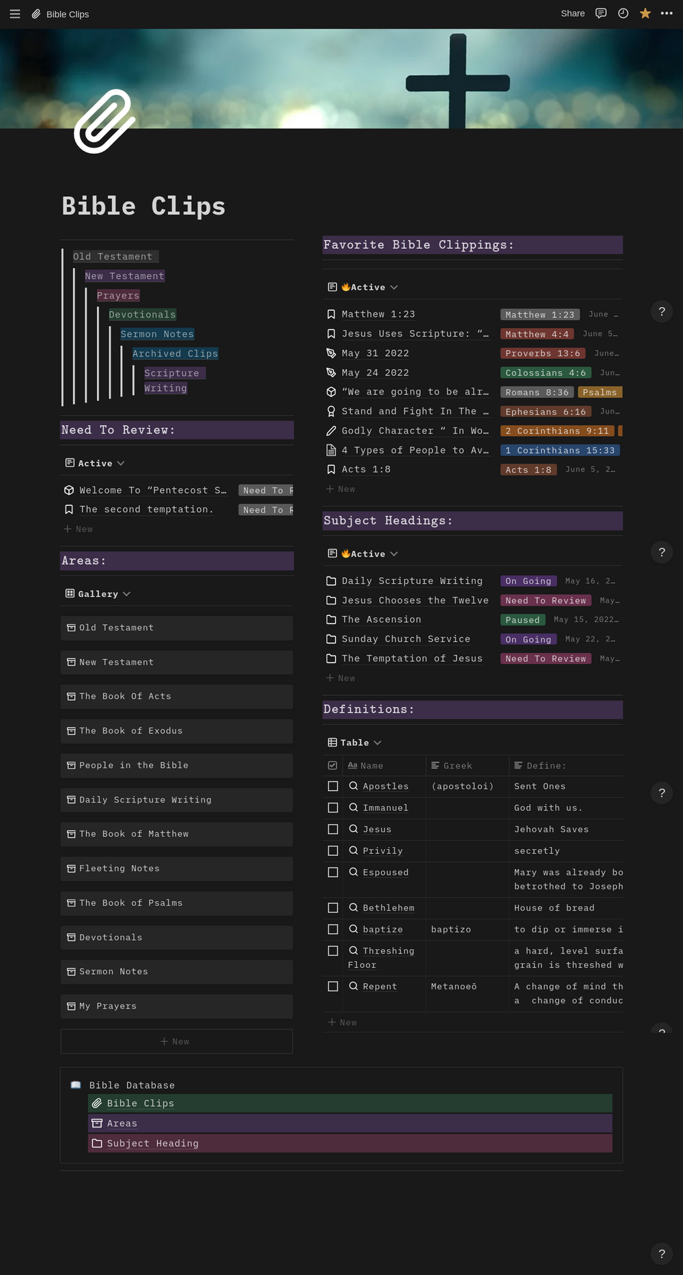
Task: Check the Immanuel row checkbox
Action: [x=333, y=807]
